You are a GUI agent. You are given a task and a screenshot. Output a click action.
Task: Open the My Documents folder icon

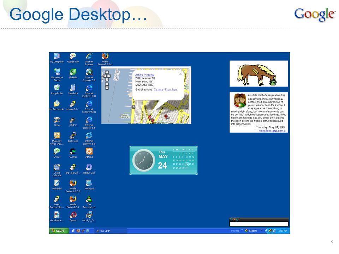57,105
